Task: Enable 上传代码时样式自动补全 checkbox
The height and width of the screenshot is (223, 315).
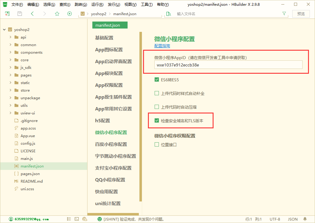Action: (157, 93)
